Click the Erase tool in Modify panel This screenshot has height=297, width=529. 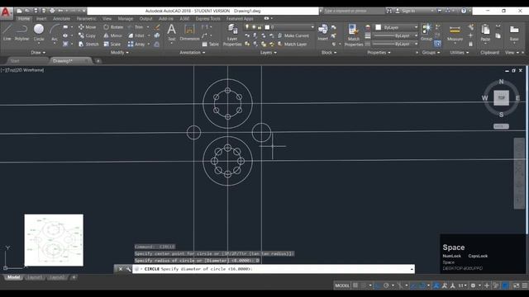(x=157, y=27)
